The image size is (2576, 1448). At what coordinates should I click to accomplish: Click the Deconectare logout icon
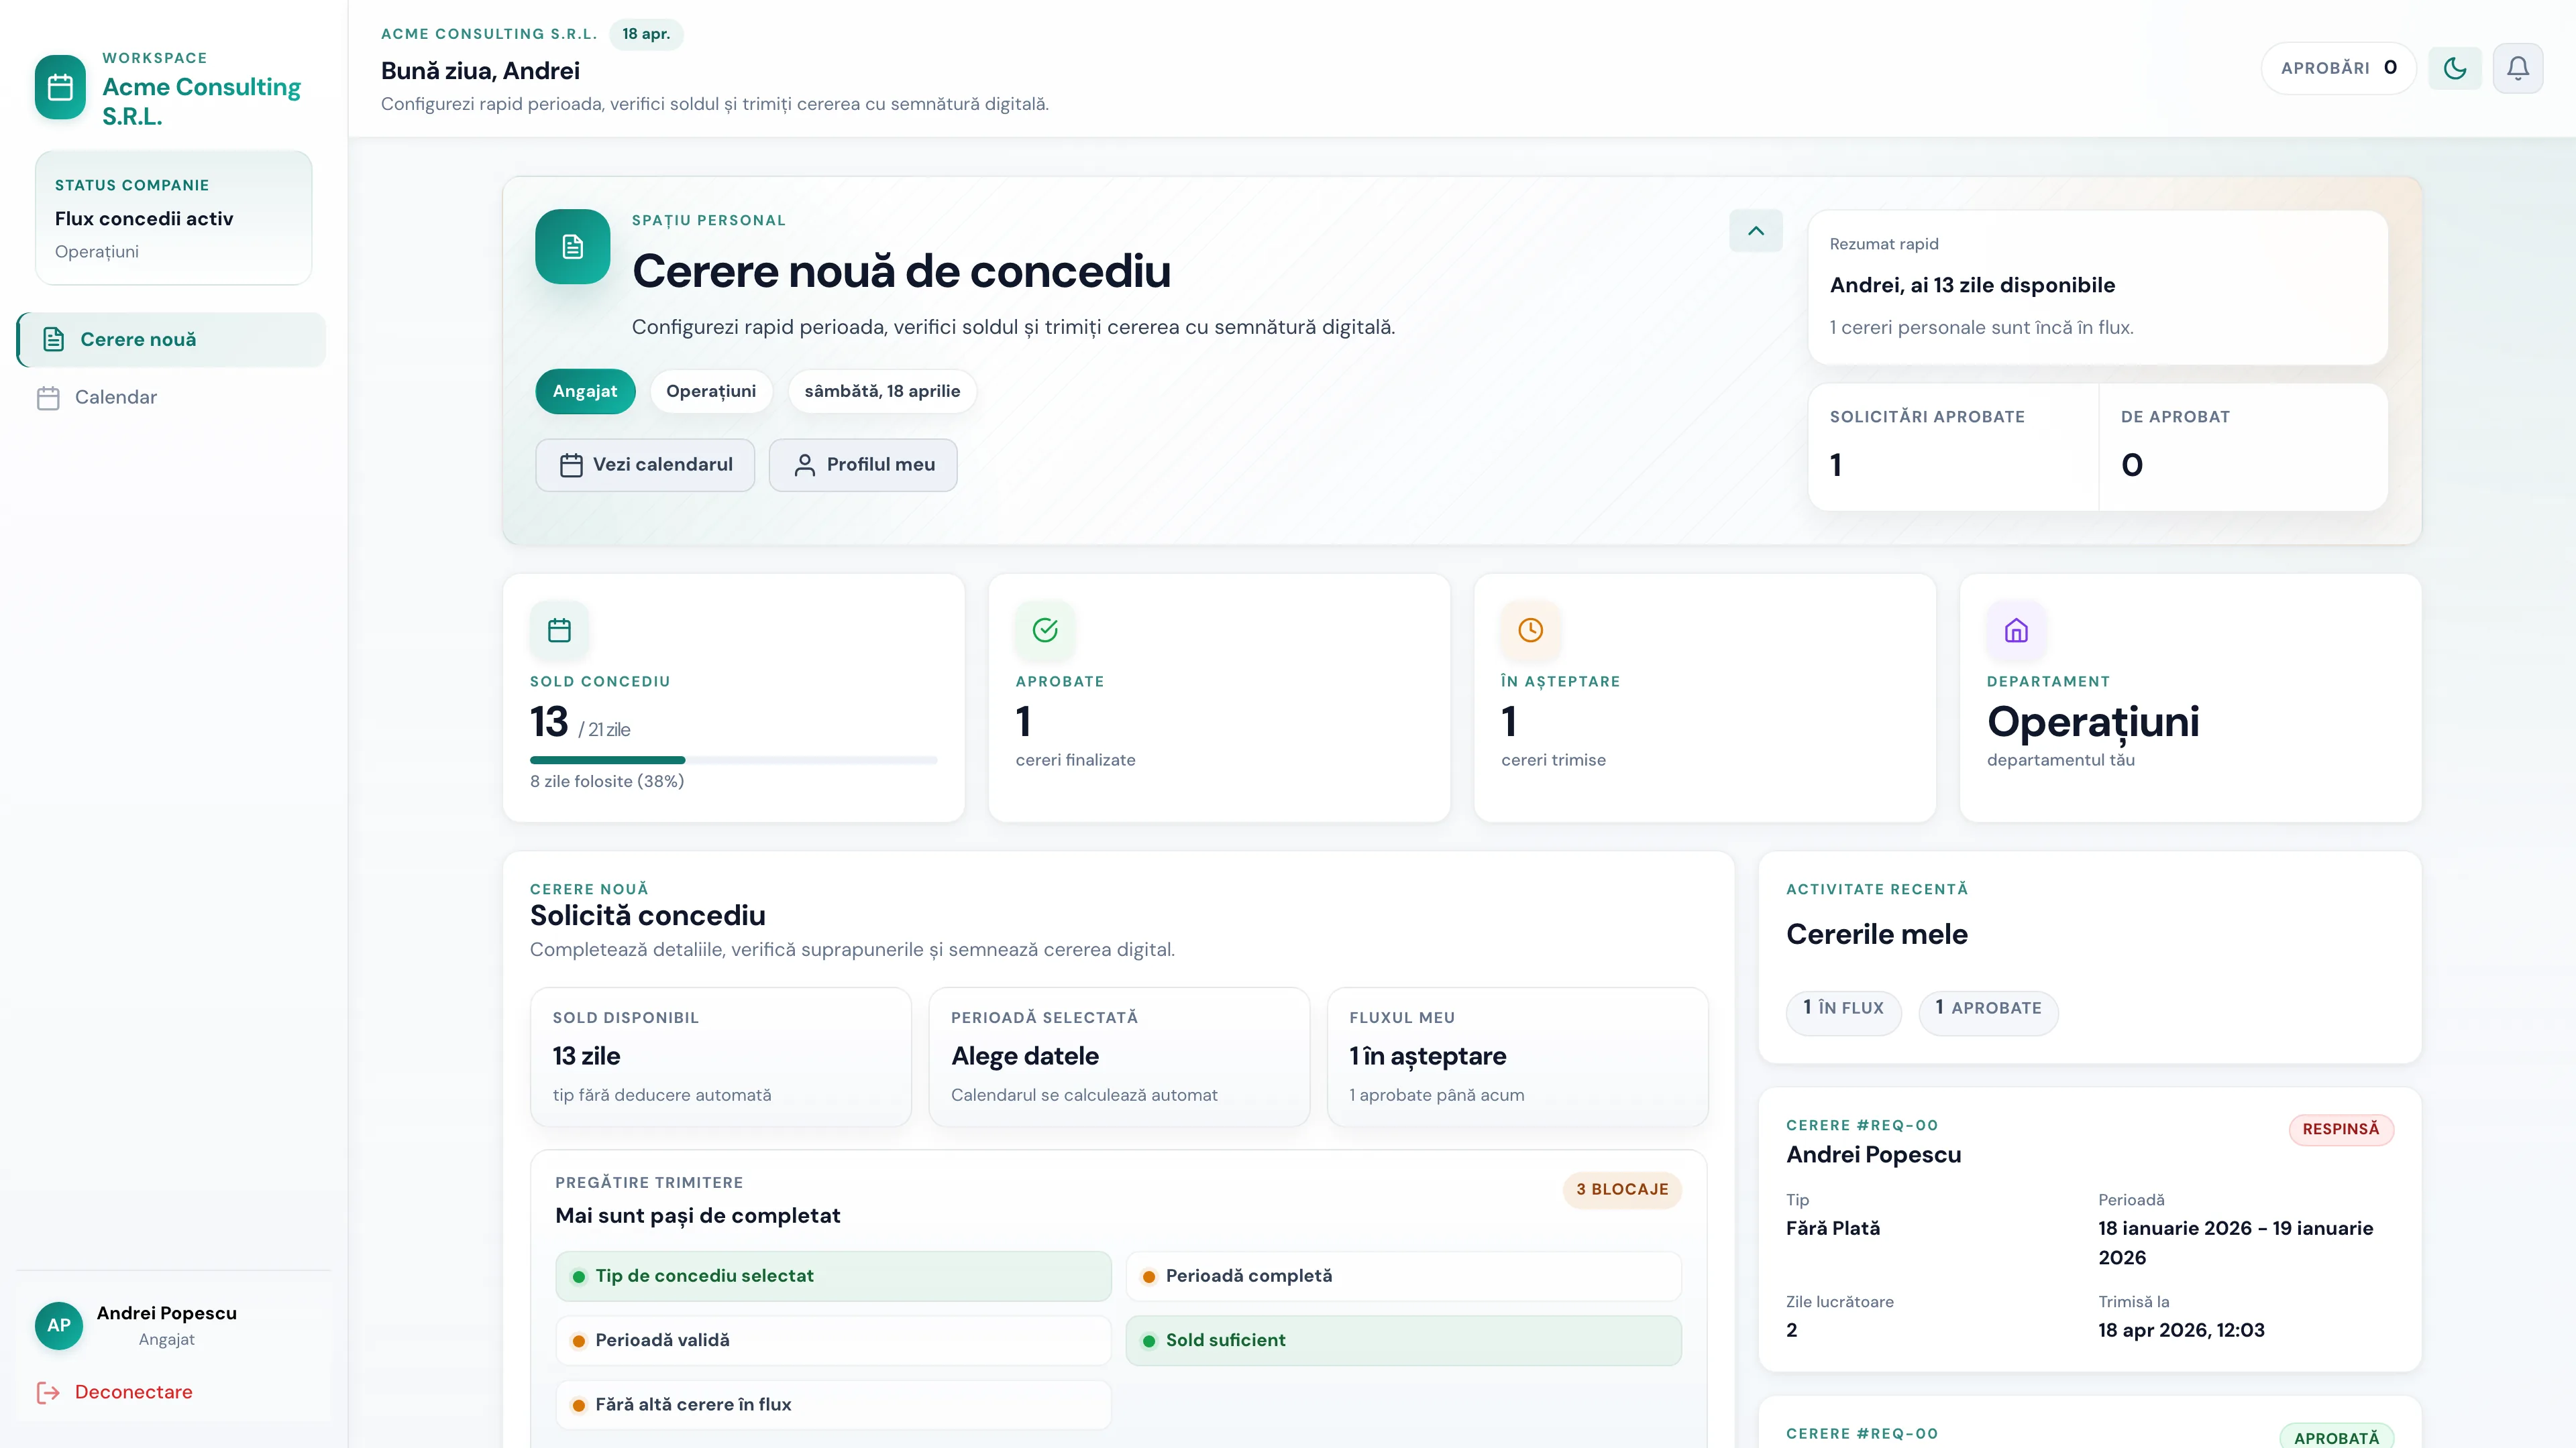[48, 1392]
